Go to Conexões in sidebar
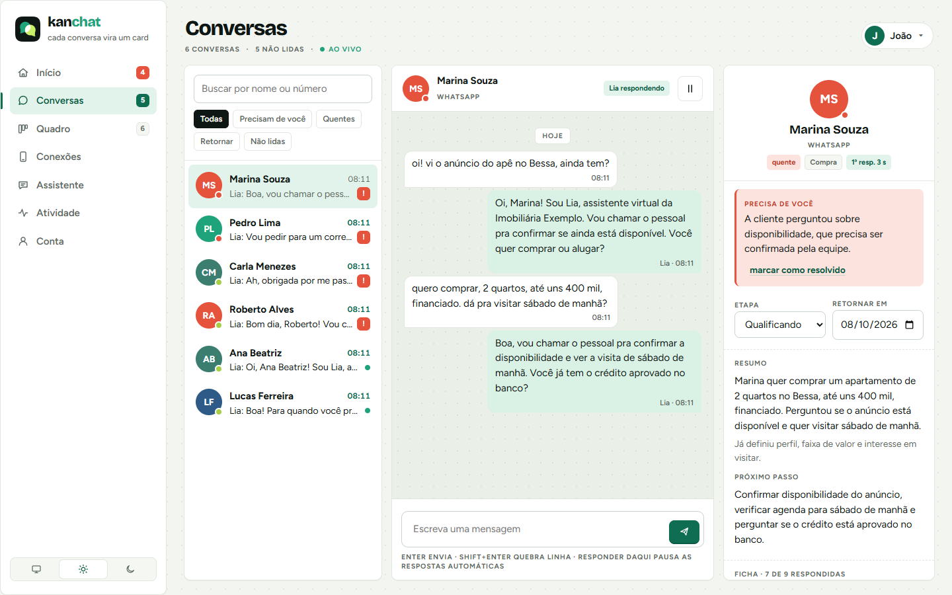Screen dimensions: 952x595 click(83, 157)
